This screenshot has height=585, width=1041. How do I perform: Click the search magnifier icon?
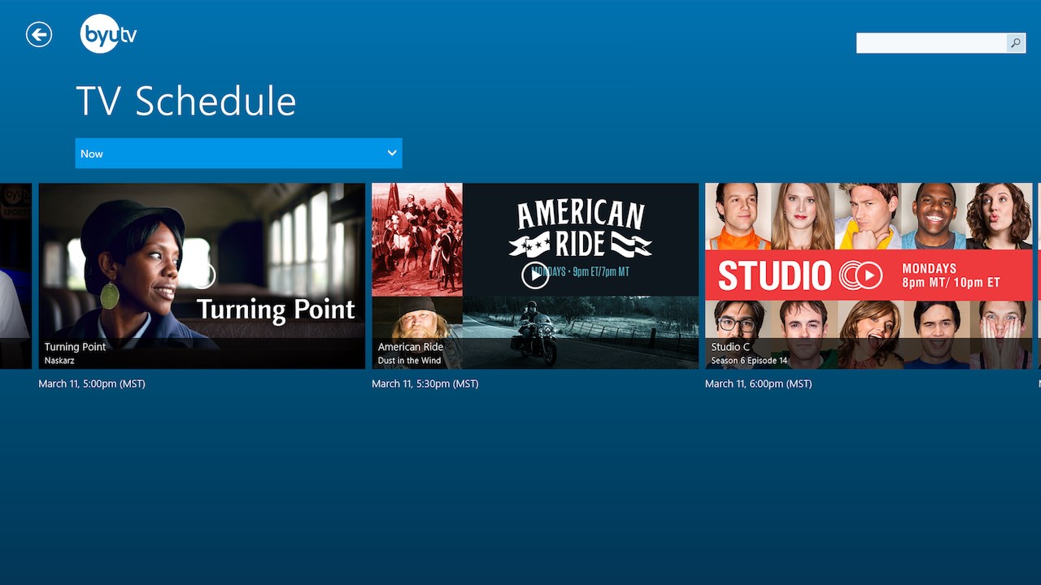1015,43
